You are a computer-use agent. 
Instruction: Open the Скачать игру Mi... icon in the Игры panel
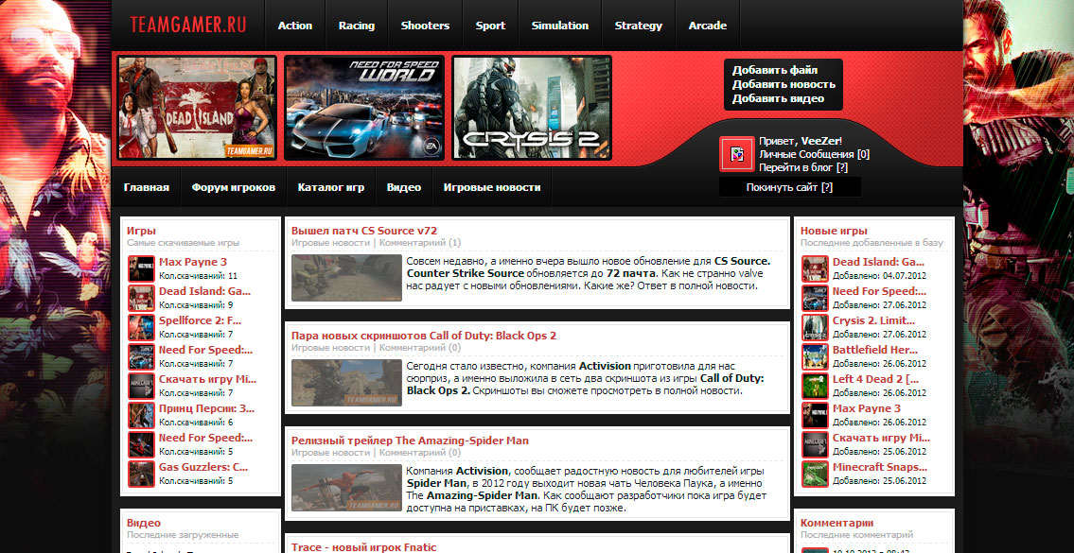141,386
